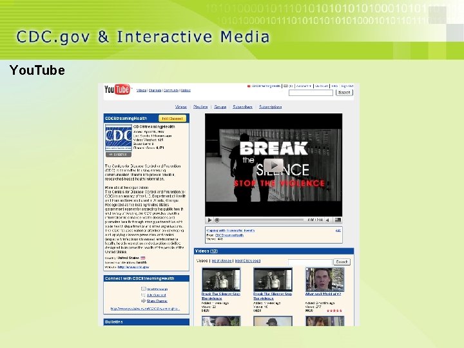The width and height of the screenshot is (464, 348).
Task: Click the CDC channel avatar logo
Action: (x=119, y=138)
